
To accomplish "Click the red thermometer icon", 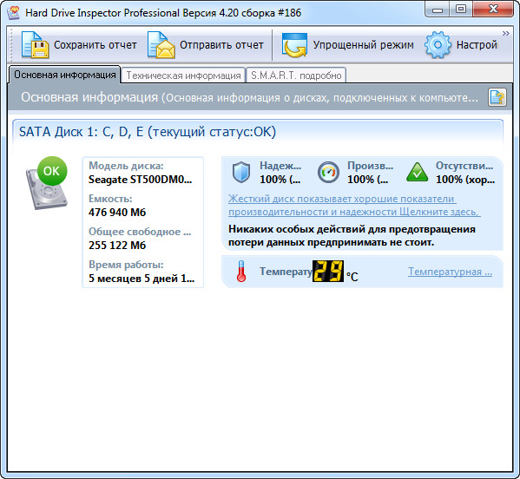I will point(241,271).
